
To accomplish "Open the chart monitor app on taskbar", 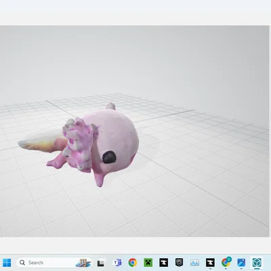I will 194,263.
